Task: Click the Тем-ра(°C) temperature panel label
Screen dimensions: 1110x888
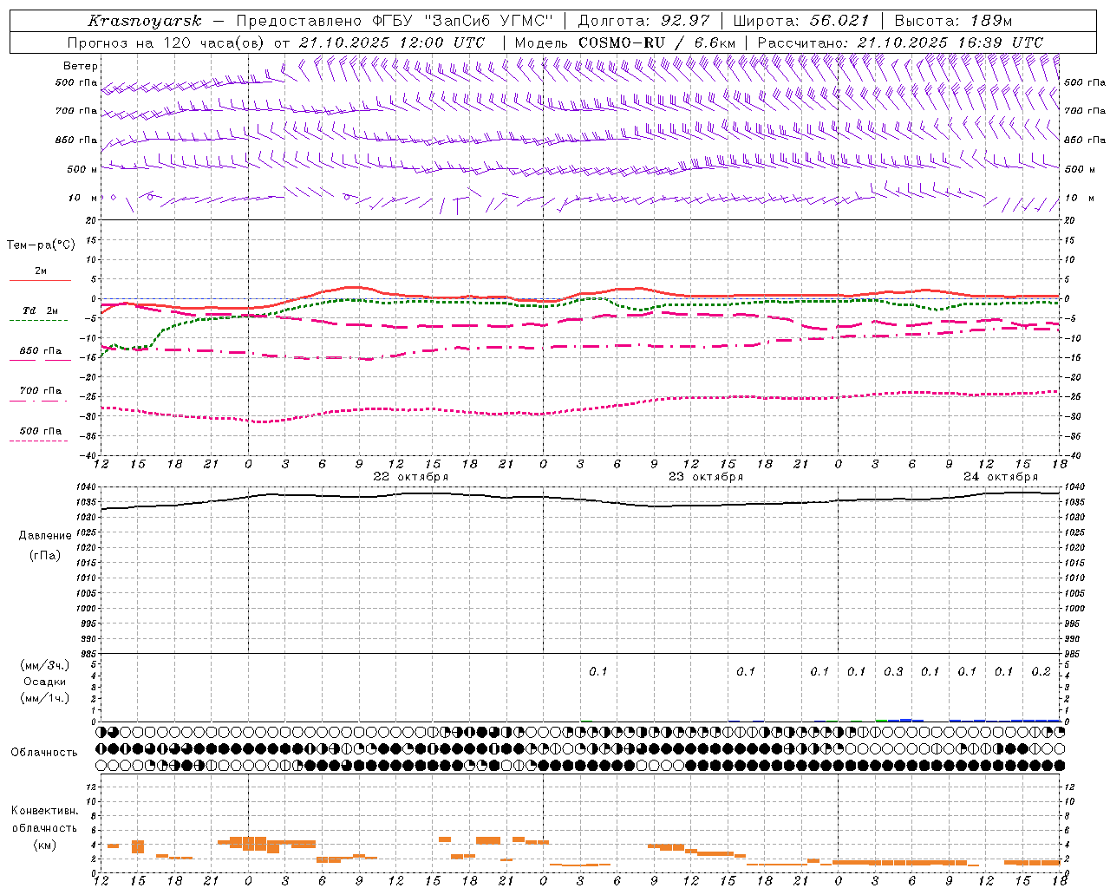Action: point(41,245)
